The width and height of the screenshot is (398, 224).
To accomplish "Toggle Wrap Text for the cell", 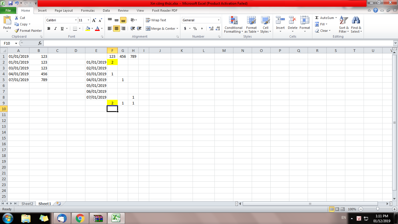I will coord(156,20).
